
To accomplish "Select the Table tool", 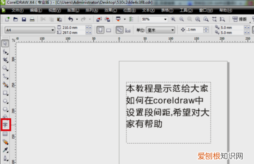I will tap(5, 134).
